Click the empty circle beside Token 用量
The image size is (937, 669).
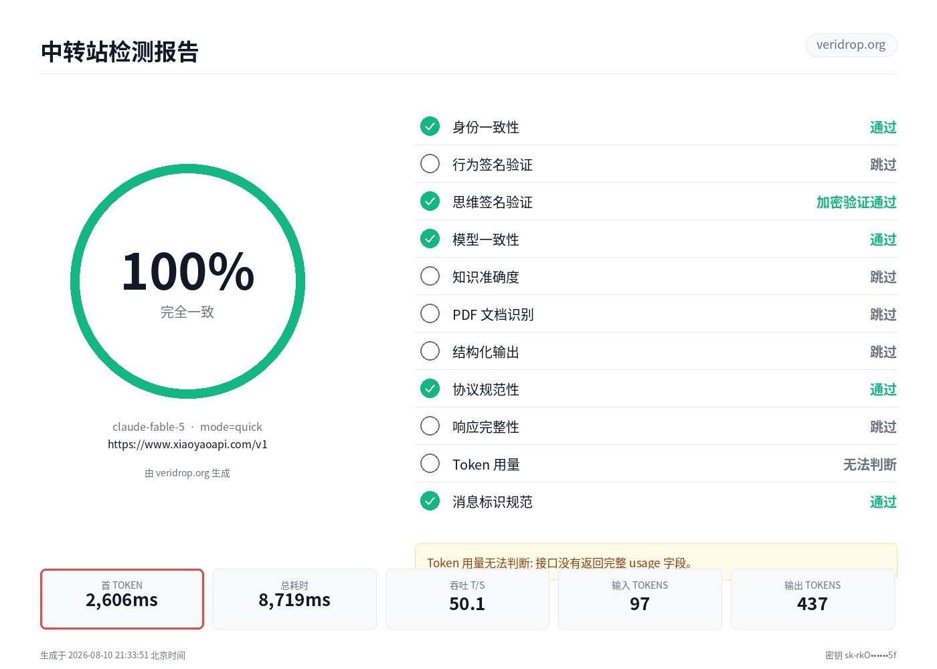430,464
